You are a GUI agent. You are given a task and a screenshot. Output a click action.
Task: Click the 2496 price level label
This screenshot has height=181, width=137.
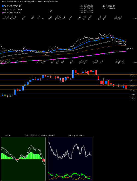pos(132,75)
